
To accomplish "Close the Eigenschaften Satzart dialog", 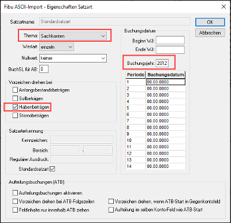I will (223, 6).
